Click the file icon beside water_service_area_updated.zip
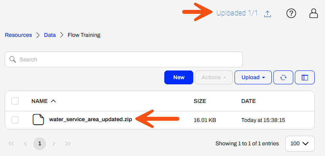The image size is (325, 156). coord(38,120)
